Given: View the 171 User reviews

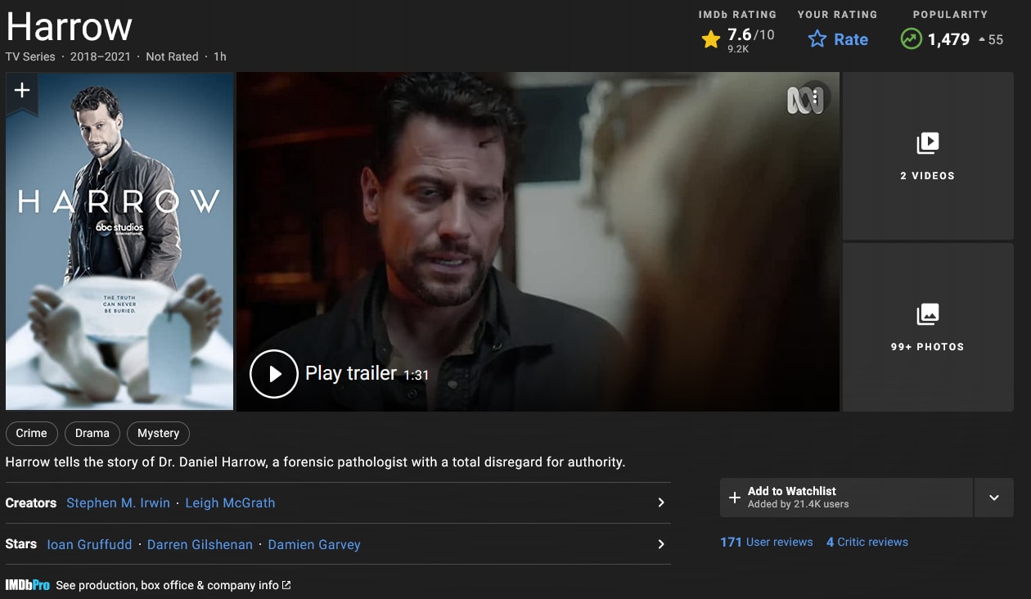Looking at the screenshot, I should tap(767, 542).
